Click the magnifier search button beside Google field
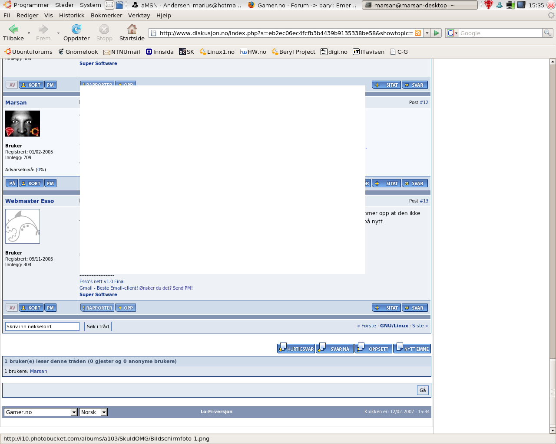Image resolution: width=556 pixels, height=444 pixels. tap(547, 33)
